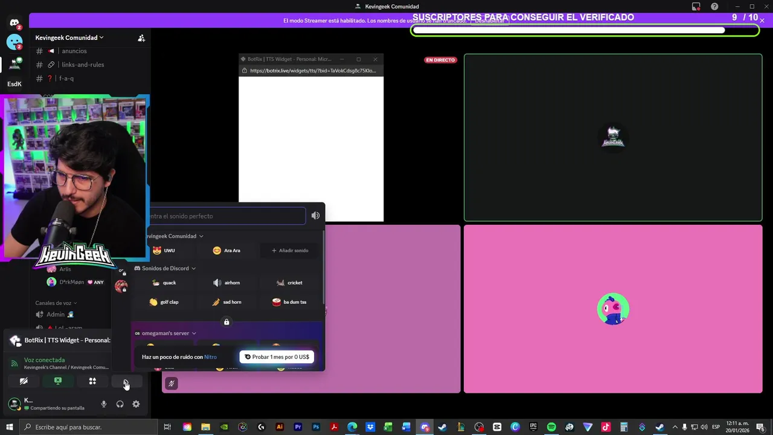The image size is (773, 435).
Task: Toggle the soundboard button in voice panel
Action: (126, 381)
